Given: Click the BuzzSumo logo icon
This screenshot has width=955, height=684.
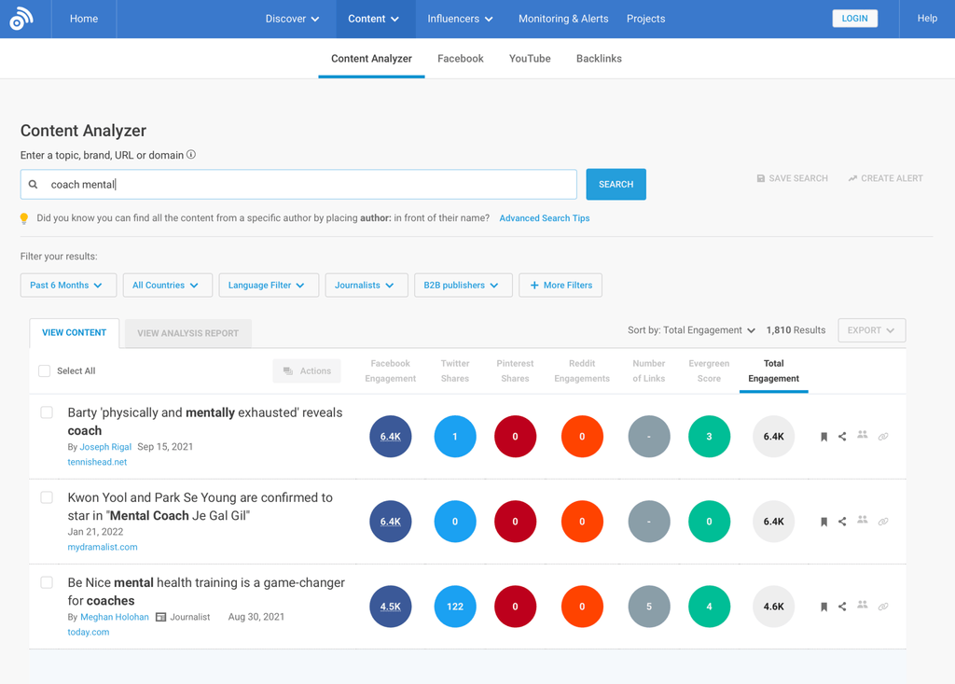Looking at the screenshot, I should 21,19.
